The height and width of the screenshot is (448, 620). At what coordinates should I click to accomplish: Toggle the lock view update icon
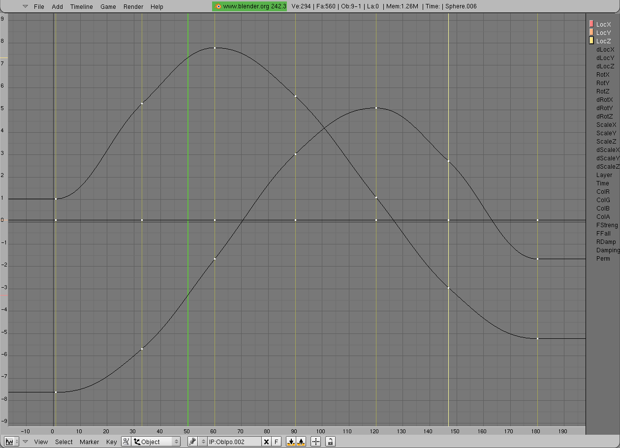331,442
